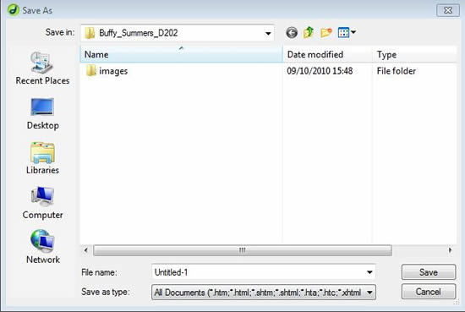Viewport: 465px width, 312px height.
Task: Click the Dreamweaver icon in title bar
Action: [13, 10]
